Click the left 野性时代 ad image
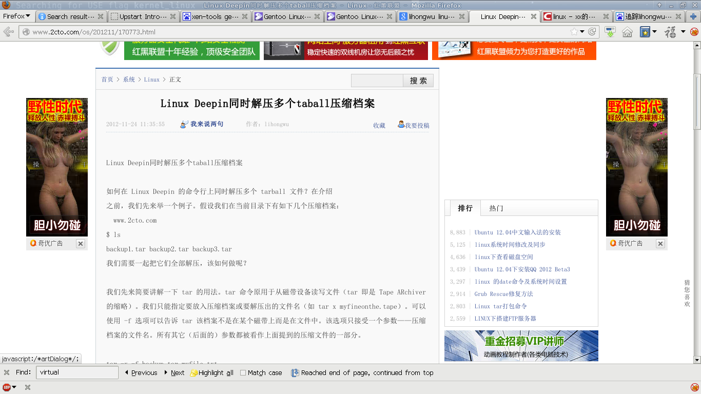The width and height of the screenshot is (701, 394). tap(57, 167)
